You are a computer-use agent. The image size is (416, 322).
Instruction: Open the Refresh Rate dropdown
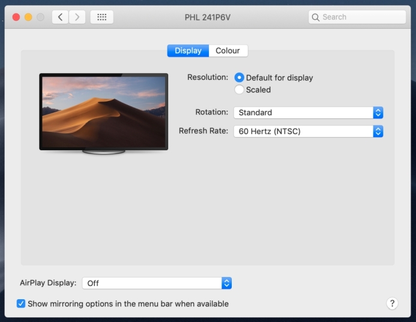(x=309, y=132)
